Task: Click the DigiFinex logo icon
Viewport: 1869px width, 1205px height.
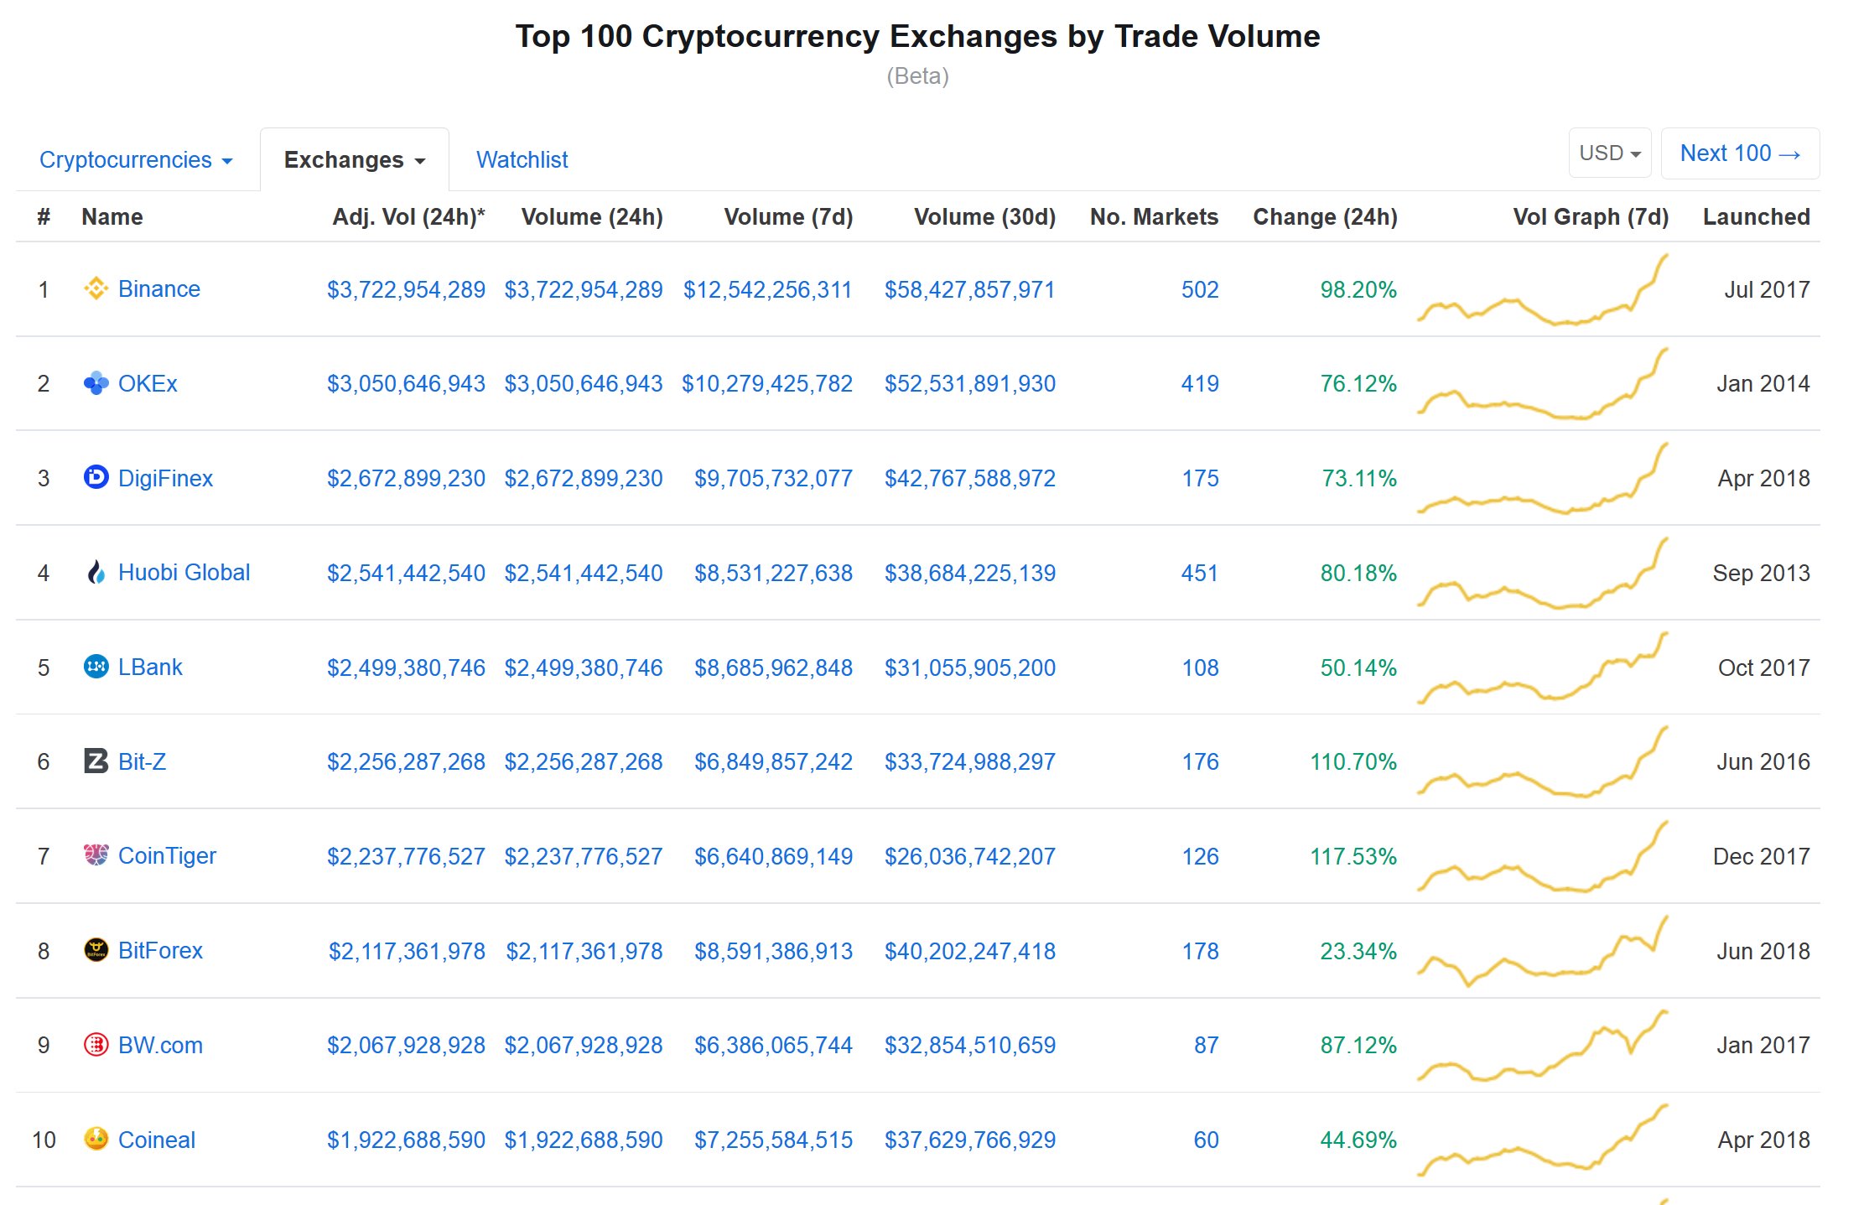Action: point(96,477)
